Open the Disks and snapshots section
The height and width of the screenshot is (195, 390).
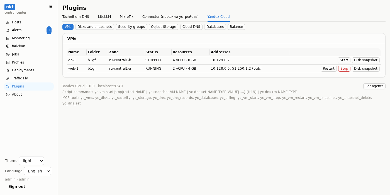click(x=94, y=27)
